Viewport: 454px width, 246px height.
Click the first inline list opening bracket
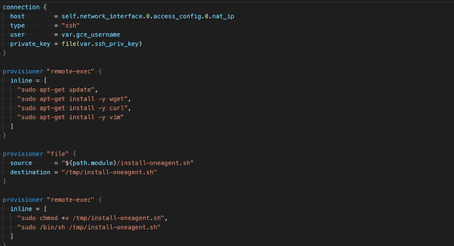(x=45, y=80)
